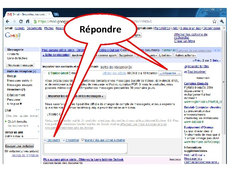Open a new browser tab
The width and height of the screenshot is (230, 172).
[56, 14]
